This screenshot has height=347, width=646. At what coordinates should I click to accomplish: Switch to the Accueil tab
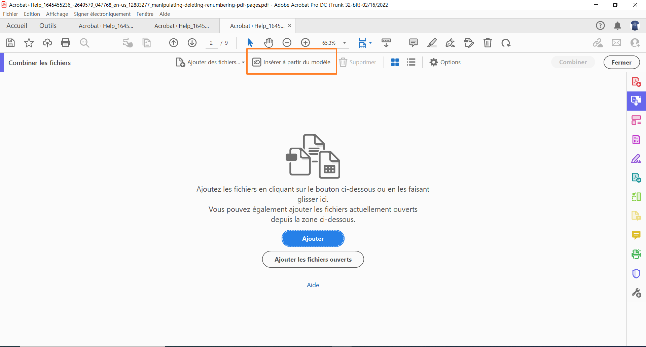pos(17,26)
